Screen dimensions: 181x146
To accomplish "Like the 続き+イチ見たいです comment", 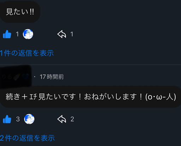I will click(x=7, y=119).
